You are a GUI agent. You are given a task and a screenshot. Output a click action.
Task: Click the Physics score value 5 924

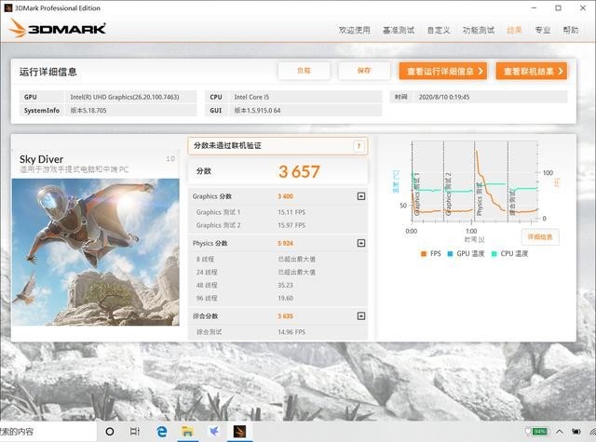click(x=285, y=244)
